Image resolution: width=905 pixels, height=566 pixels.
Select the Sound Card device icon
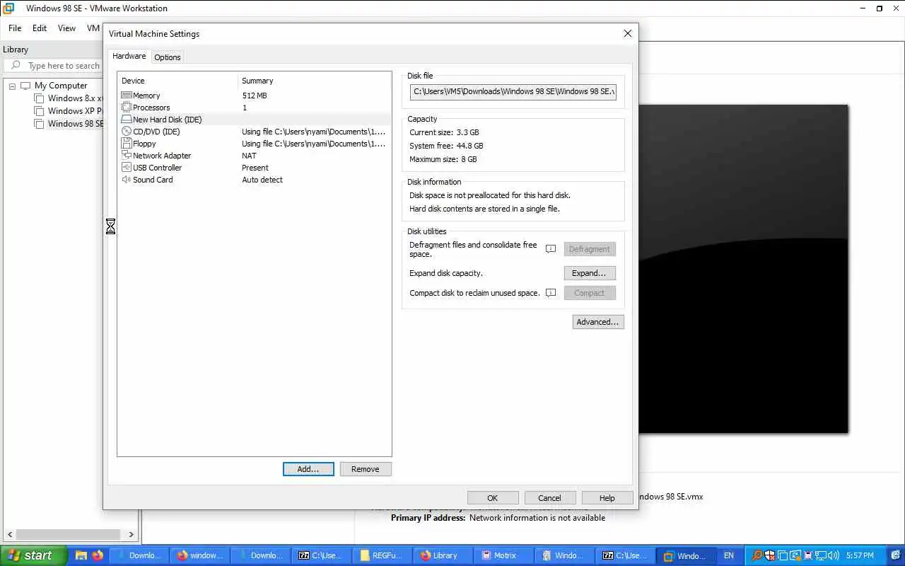coord(127,180)
